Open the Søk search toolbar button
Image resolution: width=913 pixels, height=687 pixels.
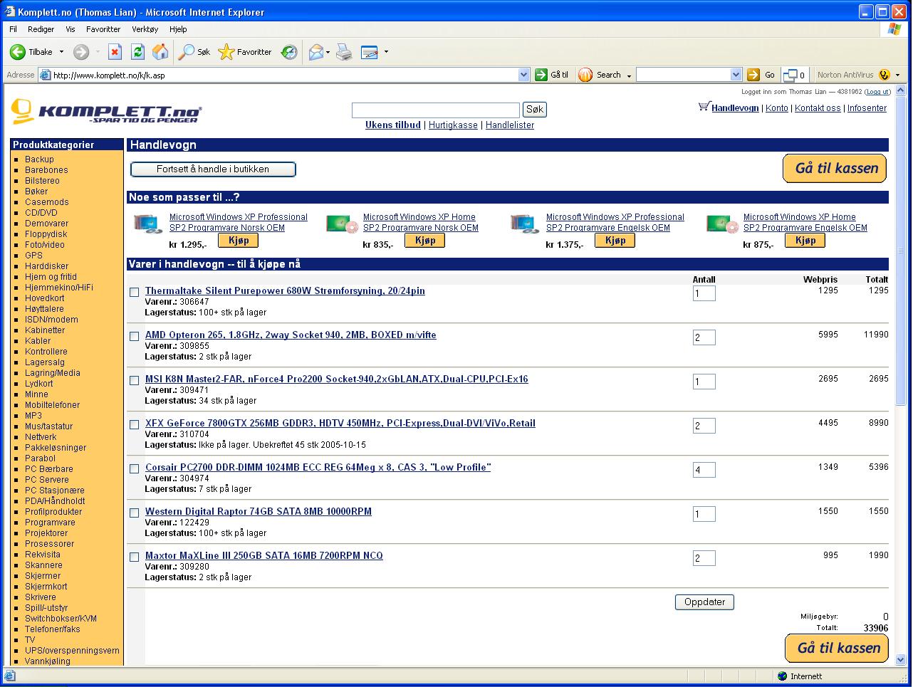(194, 52)
